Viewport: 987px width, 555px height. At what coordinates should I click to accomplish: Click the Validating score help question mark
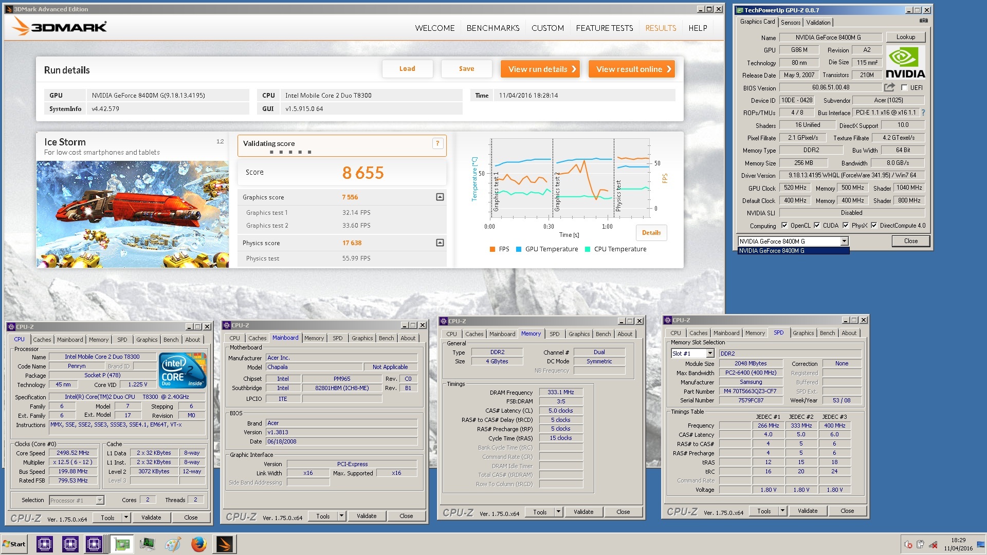[x=437, y=144]
